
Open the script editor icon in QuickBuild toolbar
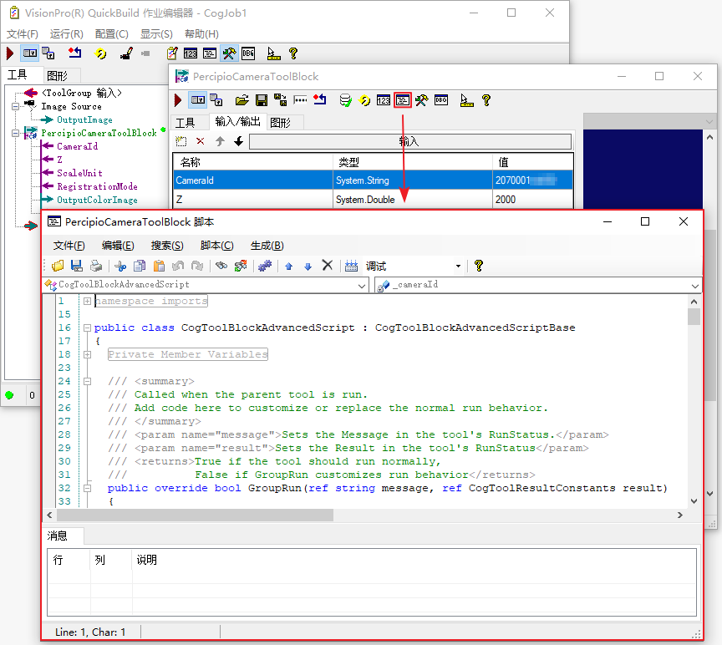(x=210, y=53)
